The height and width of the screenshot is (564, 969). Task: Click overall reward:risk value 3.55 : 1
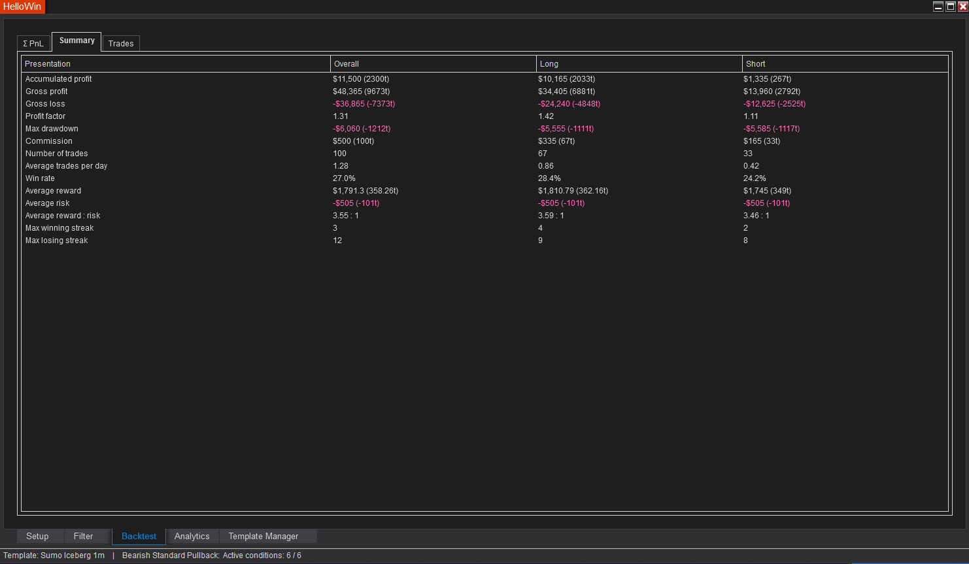click(346, 216)
